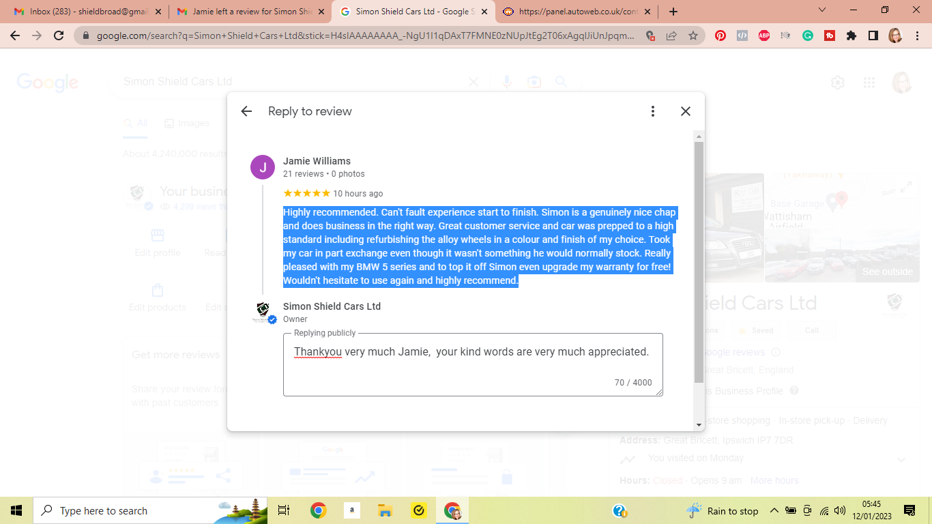Screen dimensions: 932x524
Task: Open File Explorer from taskbar
Action: click(x=385, y=510)
